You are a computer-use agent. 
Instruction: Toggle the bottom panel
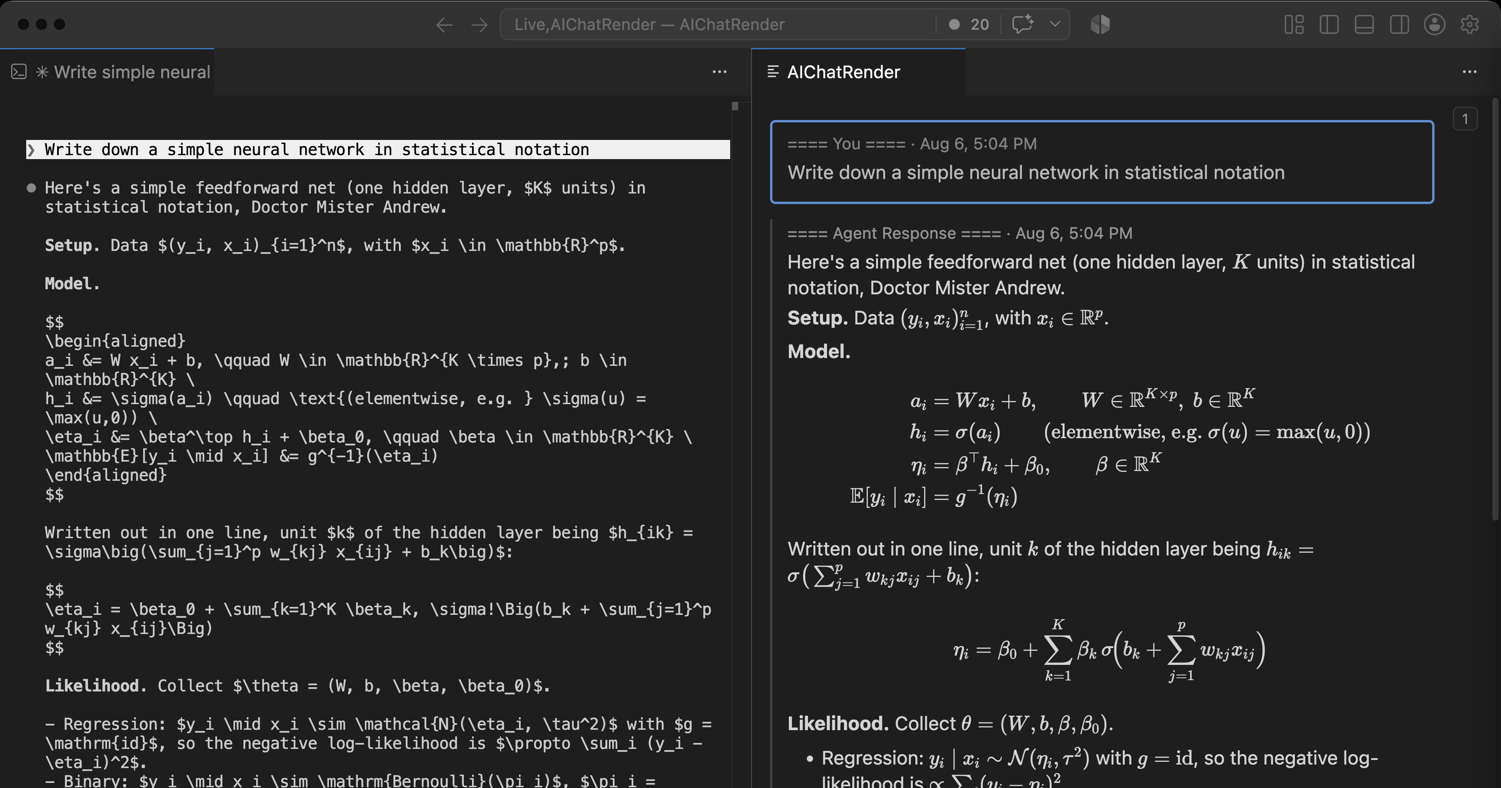(x=1364, y=25)
